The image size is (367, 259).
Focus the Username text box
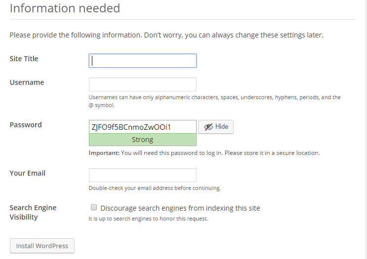143,84
